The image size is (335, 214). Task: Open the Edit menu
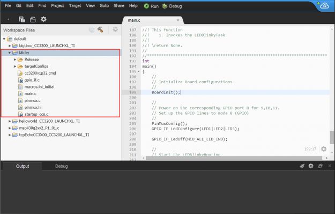[29, 6]
